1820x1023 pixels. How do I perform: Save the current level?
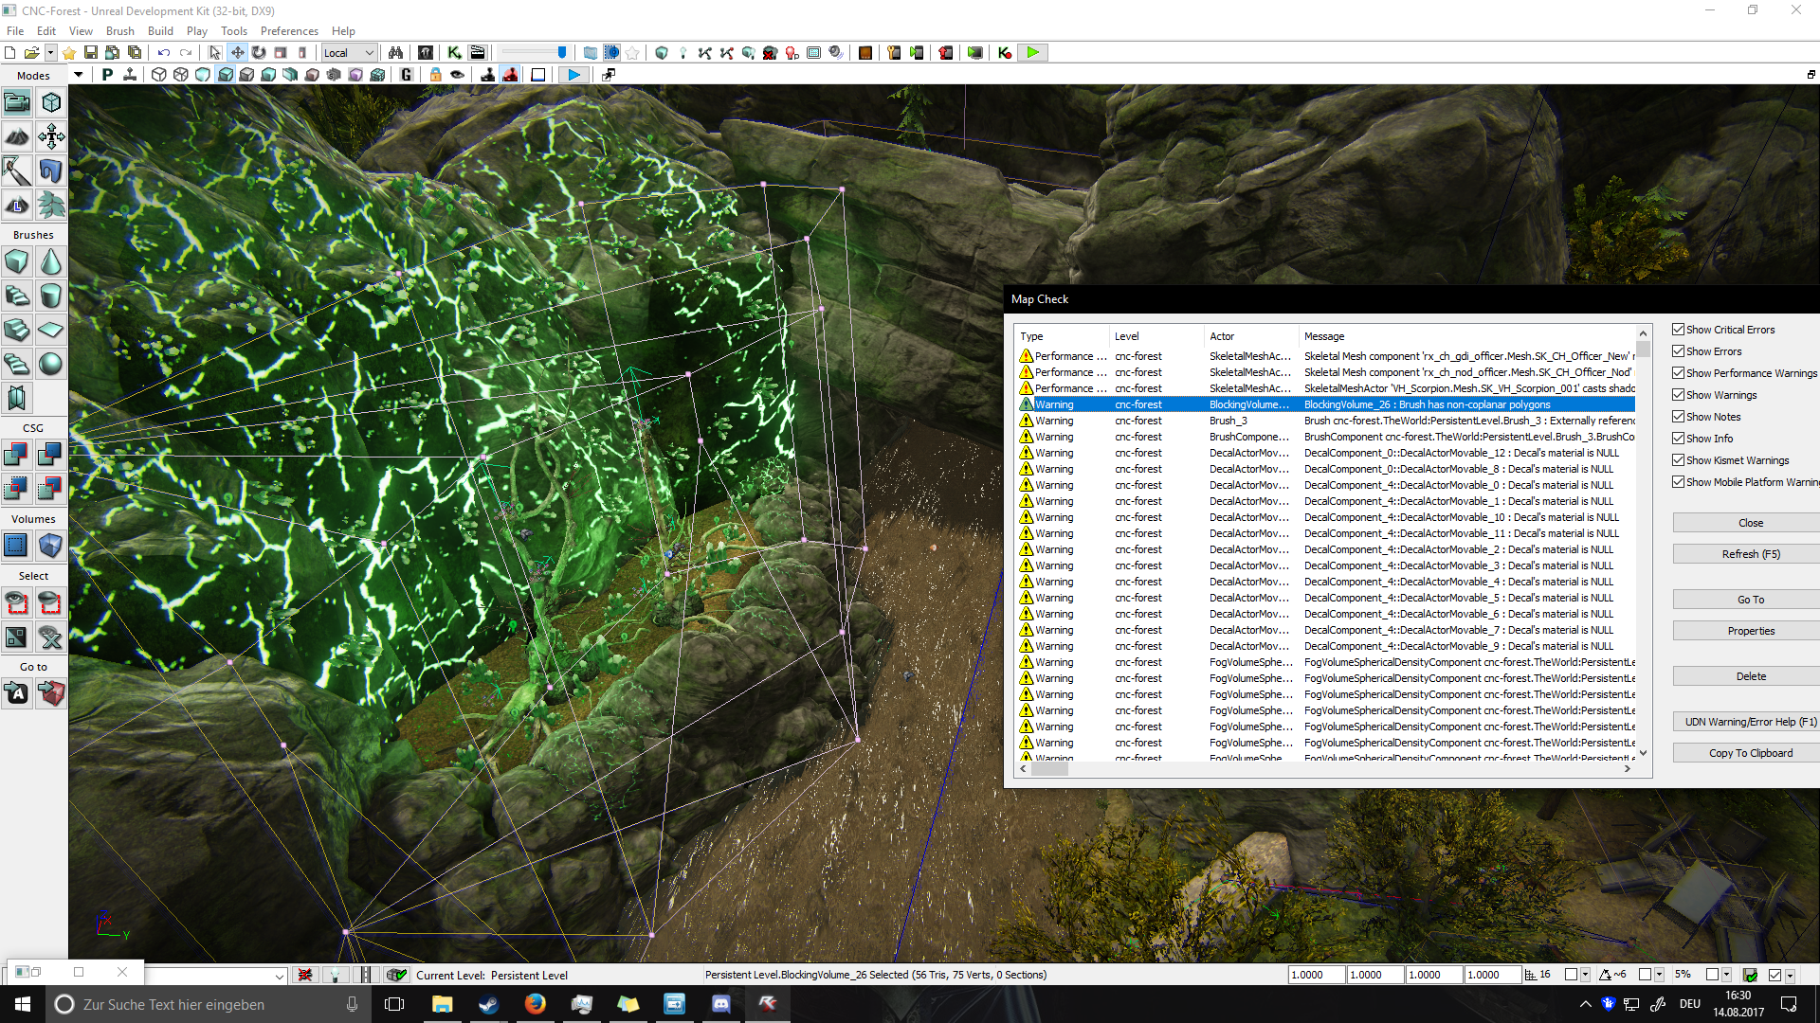(x=91, y=53)
